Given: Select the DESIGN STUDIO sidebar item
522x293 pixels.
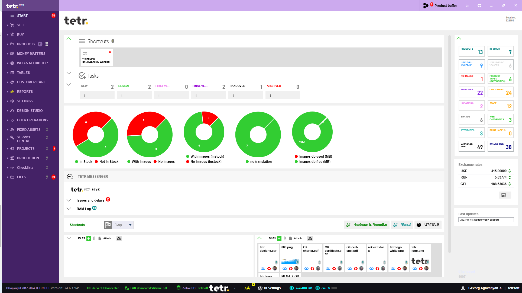Looking at the screenshot, I should coord(30,111).
